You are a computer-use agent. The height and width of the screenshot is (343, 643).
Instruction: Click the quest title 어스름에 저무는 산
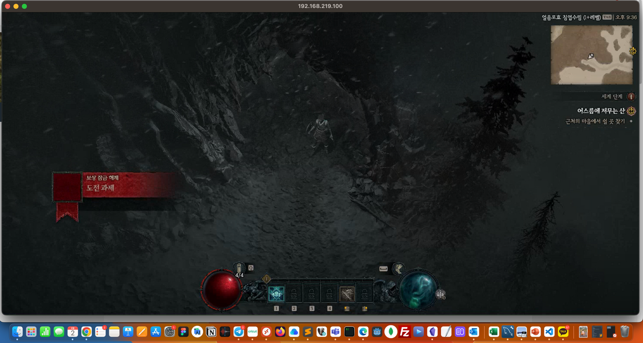[601, 111]
